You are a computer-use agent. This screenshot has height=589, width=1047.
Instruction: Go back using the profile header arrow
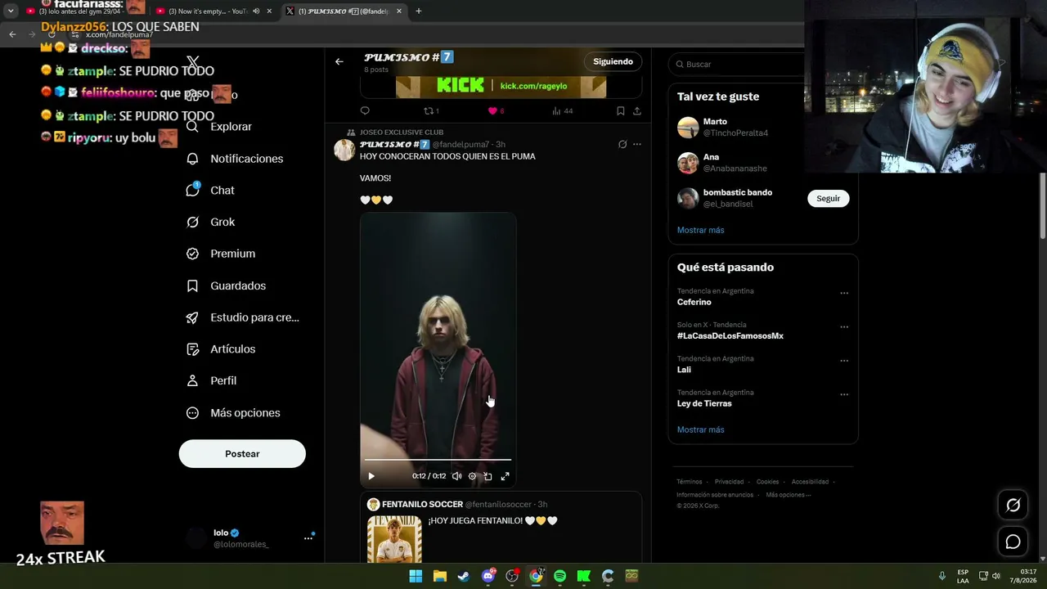339,61
